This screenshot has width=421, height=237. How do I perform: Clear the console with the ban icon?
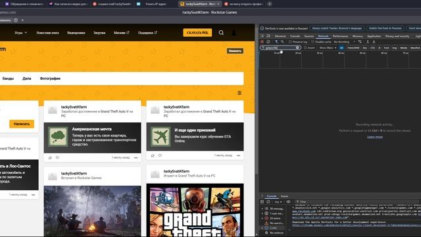tap(268, 202)
